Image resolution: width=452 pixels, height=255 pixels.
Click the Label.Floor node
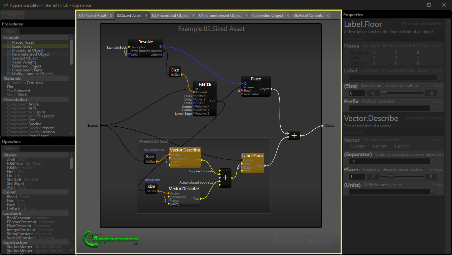pos(253,156)
